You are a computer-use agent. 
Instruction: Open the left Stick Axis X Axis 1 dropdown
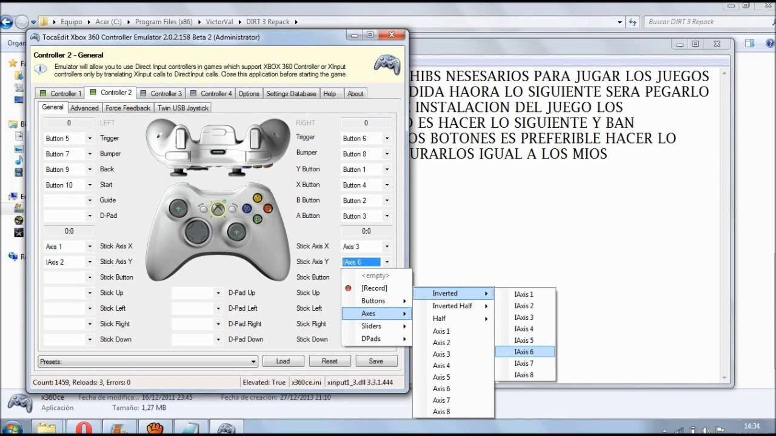click(90, 246)
